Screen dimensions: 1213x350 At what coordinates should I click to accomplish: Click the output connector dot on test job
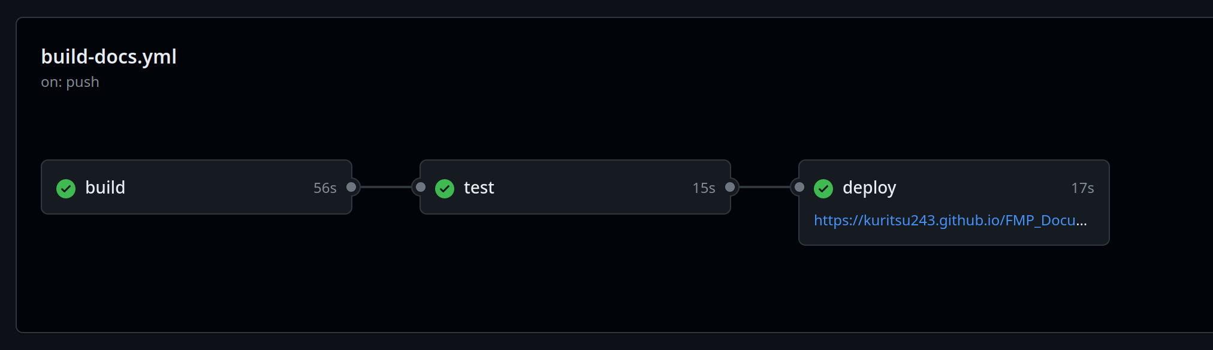click(x=730, y=187)
